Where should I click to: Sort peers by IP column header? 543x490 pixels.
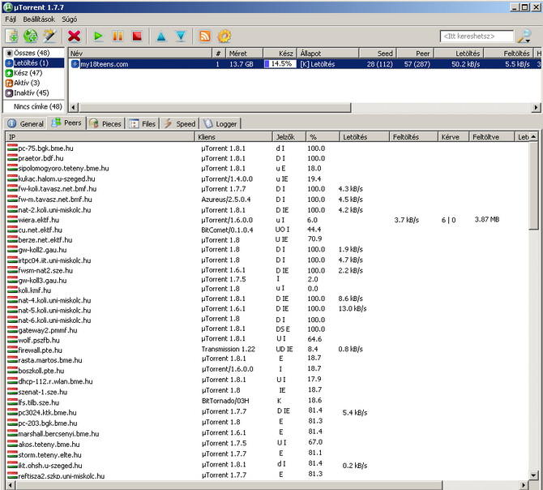pos(100,137)
